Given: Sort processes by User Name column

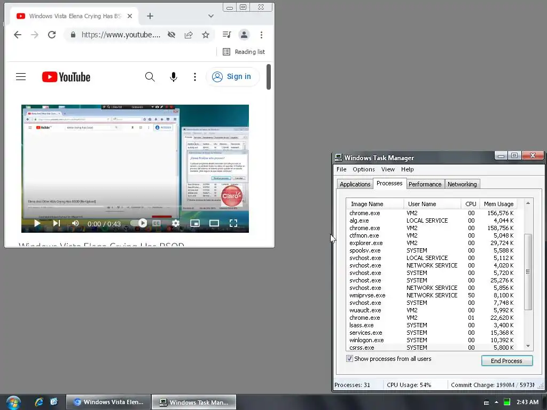Looking at the screenshot, I should [432, 204].
